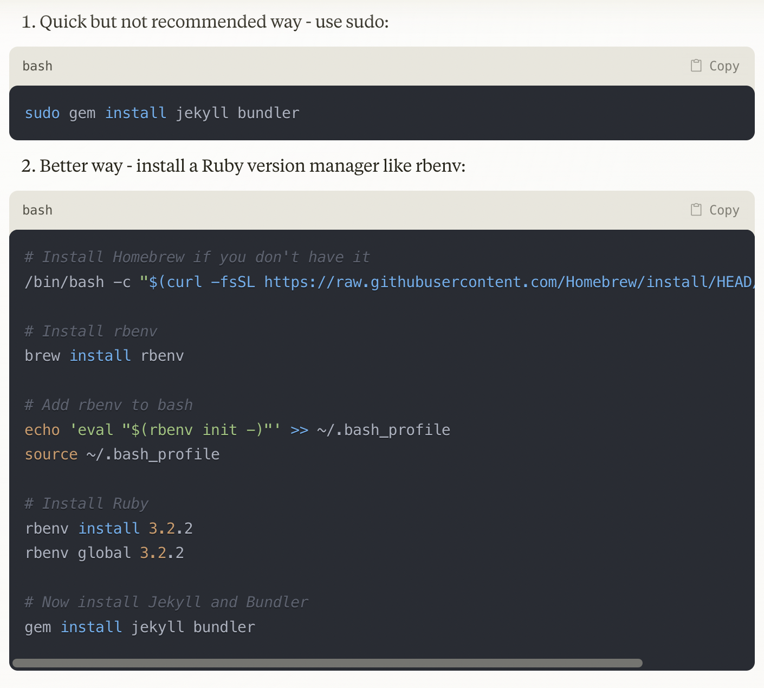Click the 'source ~/.bash_profile' line
Image resolution: width=764 pixels, height=688 pixels.
tap(122, 454)
